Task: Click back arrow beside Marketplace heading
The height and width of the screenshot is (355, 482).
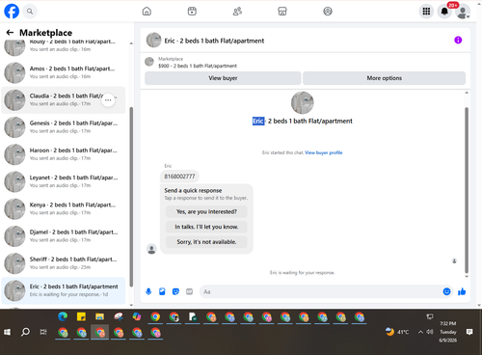Action: (10, 33)
